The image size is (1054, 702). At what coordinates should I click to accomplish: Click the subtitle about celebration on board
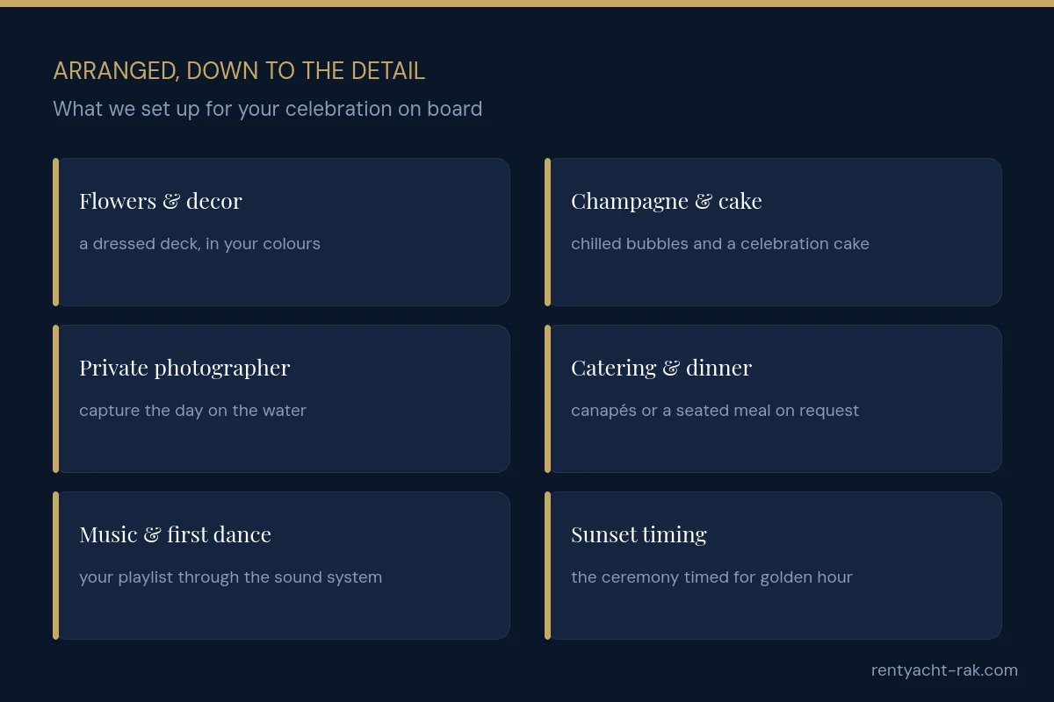pos(268,109)
